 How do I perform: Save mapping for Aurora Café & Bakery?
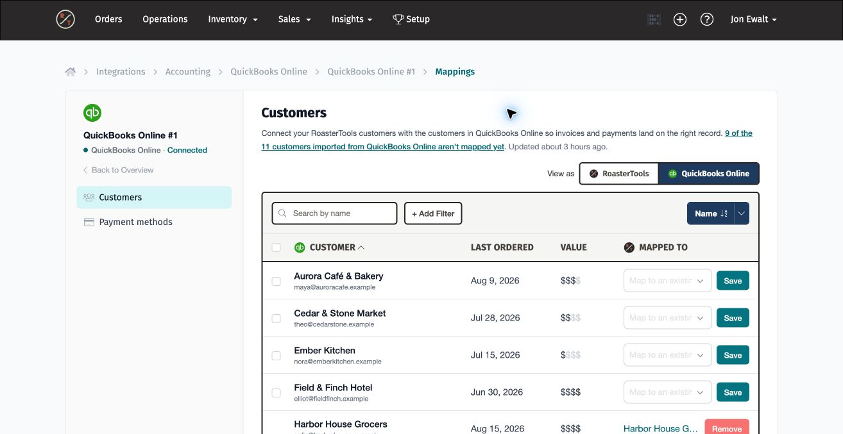click(x=733, y=281)
